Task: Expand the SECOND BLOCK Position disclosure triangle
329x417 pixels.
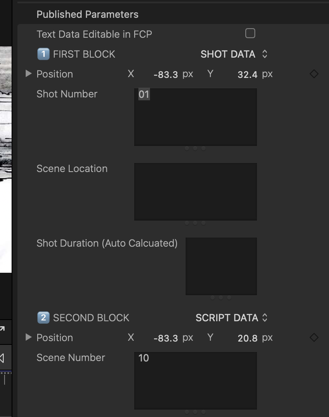Action: pyautogui.click(x=29, y=337)
